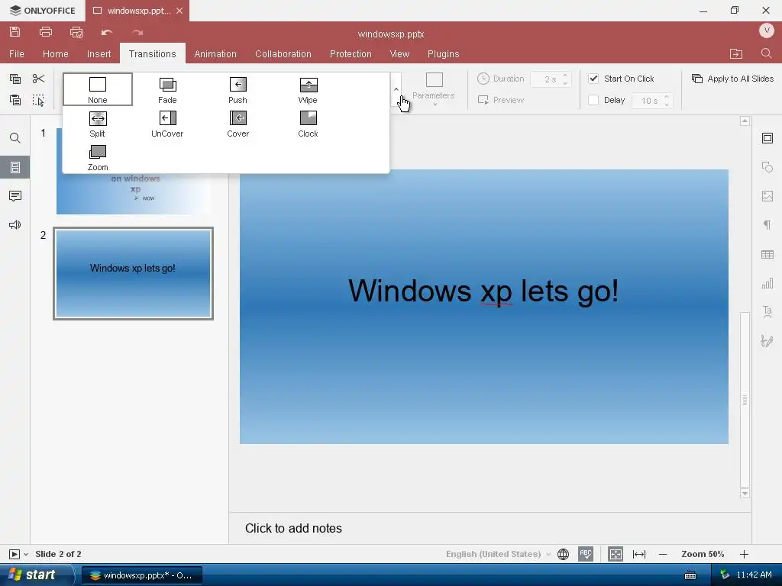Image resolution: width=782 pixels, height=586 pixels.
Task: Select the None transition
Action: pyautogui.click(x=97, y=90)
